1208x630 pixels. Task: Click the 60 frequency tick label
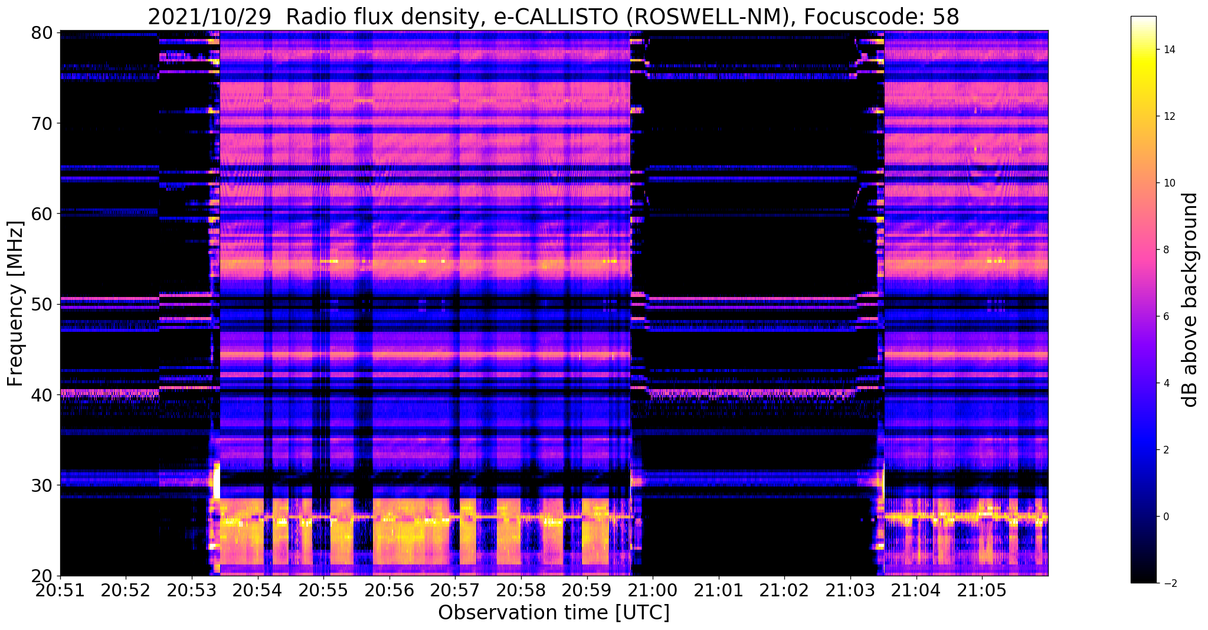41,214
